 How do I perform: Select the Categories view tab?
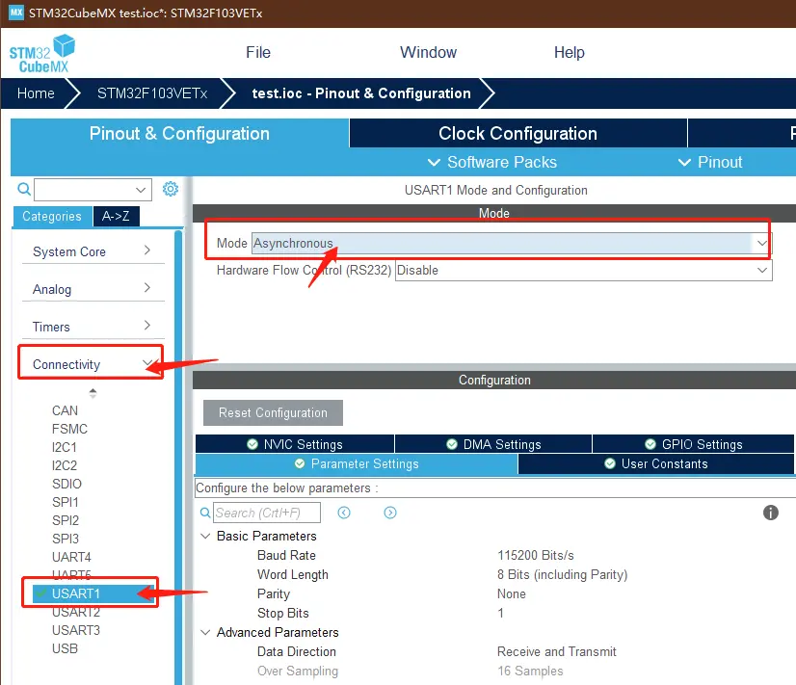point(52,216)
